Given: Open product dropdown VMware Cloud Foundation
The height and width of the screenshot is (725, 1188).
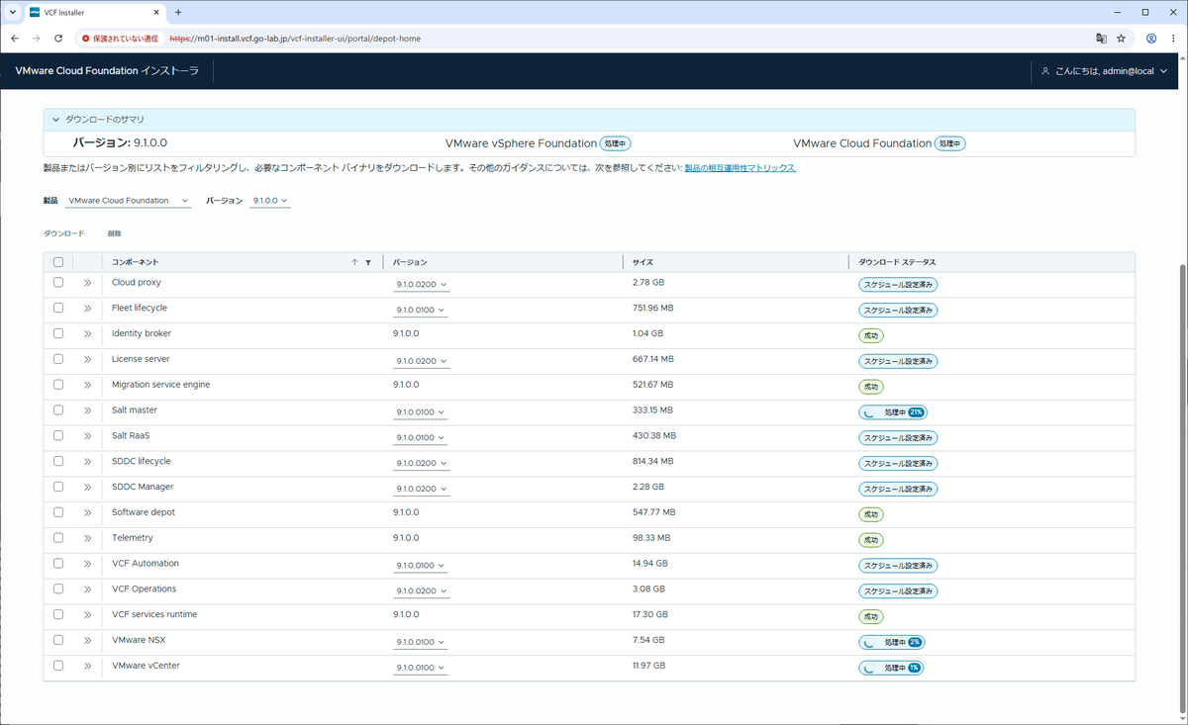Looking at the screenshot, I should [x=129, y=201].
